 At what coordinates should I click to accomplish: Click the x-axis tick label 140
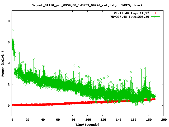pyautogui.click(x=119, y=120)
